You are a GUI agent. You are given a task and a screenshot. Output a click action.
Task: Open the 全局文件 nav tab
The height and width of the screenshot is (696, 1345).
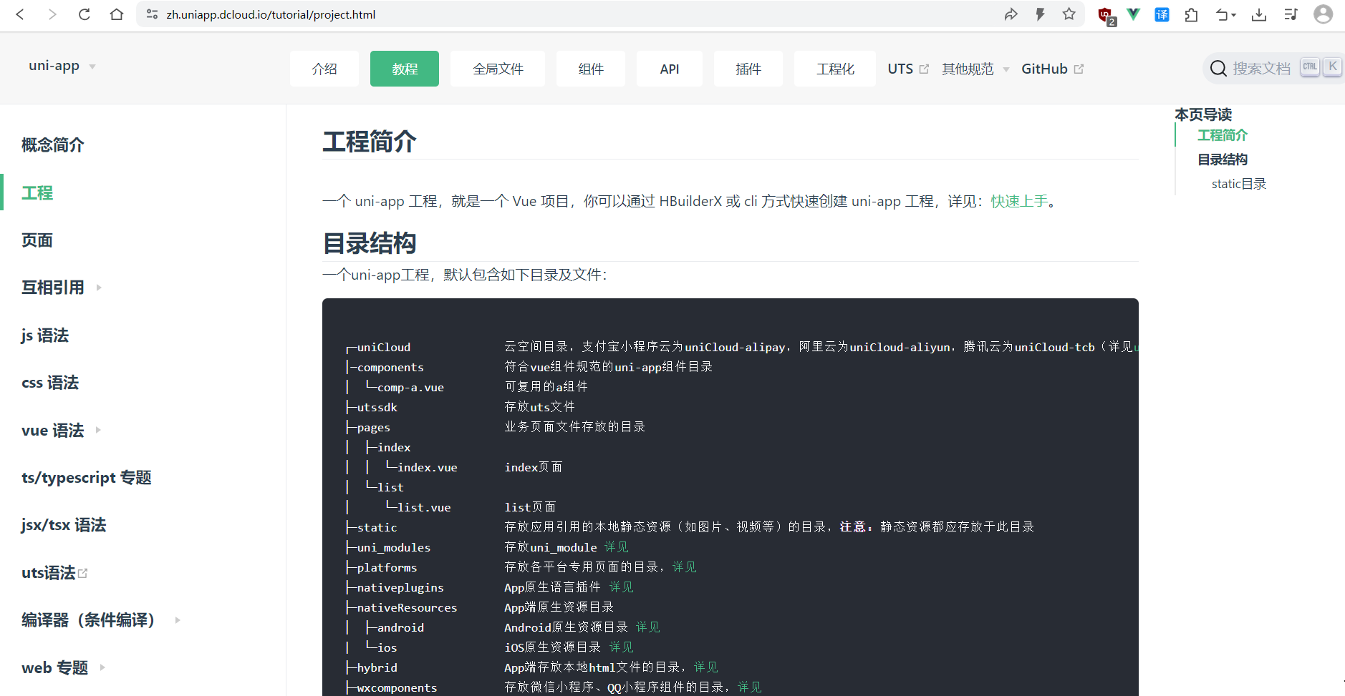(x=498, y=69)
